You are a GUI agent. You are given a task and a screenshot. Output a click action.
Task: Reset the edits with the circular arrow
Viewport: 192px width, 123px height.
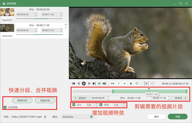click(x=137, y=83)
